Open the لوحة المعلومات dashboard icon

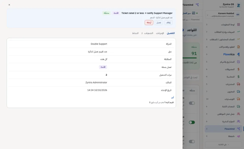(238, 25)
